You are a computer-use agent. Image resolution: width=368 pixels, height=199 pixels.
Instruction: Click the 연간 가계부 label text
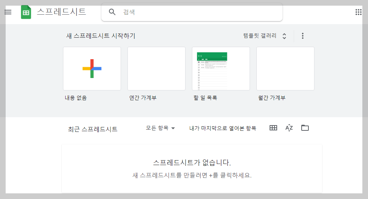coord(143,98)
